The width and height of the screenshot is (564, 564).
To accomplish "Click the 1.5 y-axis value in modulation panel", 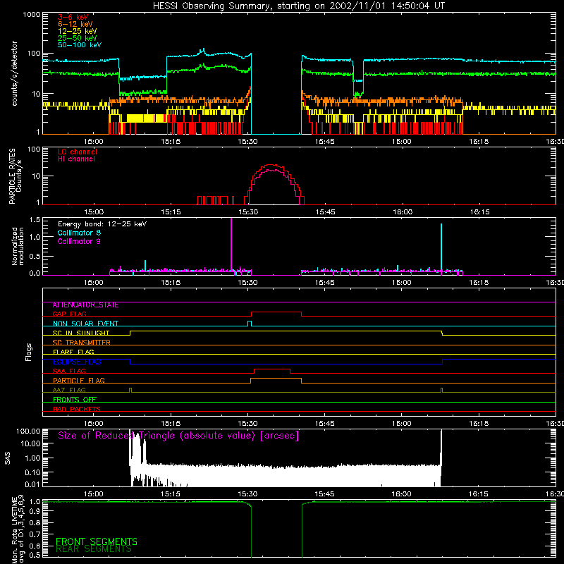I will pos(35,219).
